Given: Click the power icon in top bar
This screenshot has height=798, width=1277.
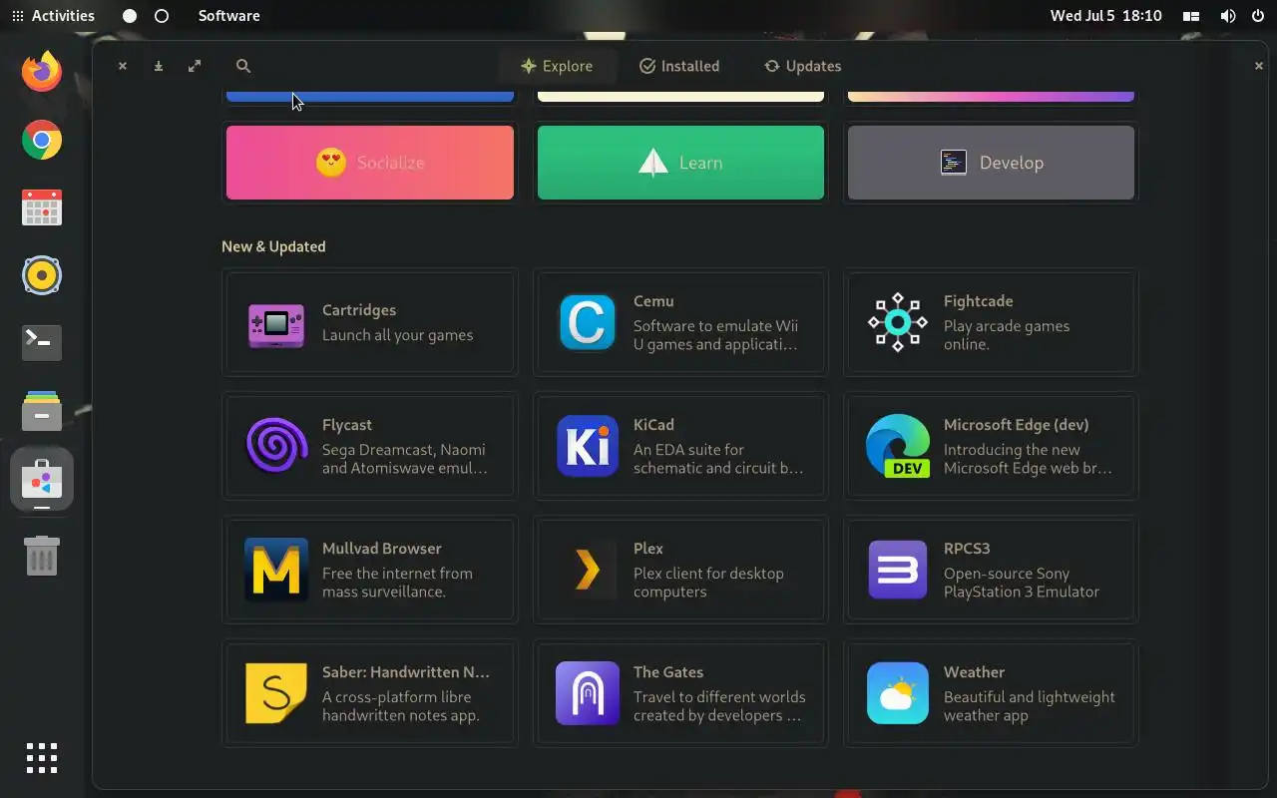Looking at the screenshot, I should [x=1257, y=16].
